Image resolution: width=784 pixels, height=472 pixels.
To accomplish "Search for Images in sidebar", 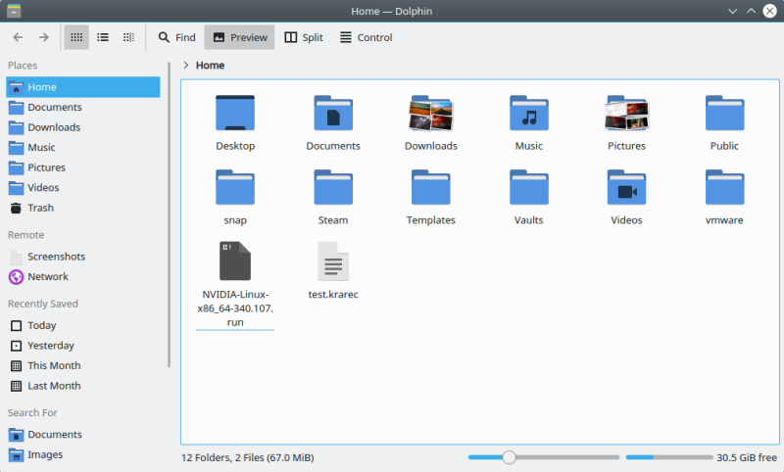I will 83,454.
